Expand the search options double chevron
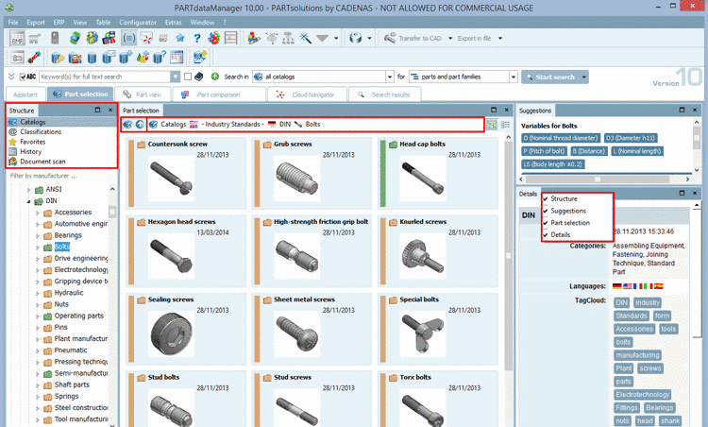The height and width of the screenshot is (427, 708). click(x=11, y=77)
